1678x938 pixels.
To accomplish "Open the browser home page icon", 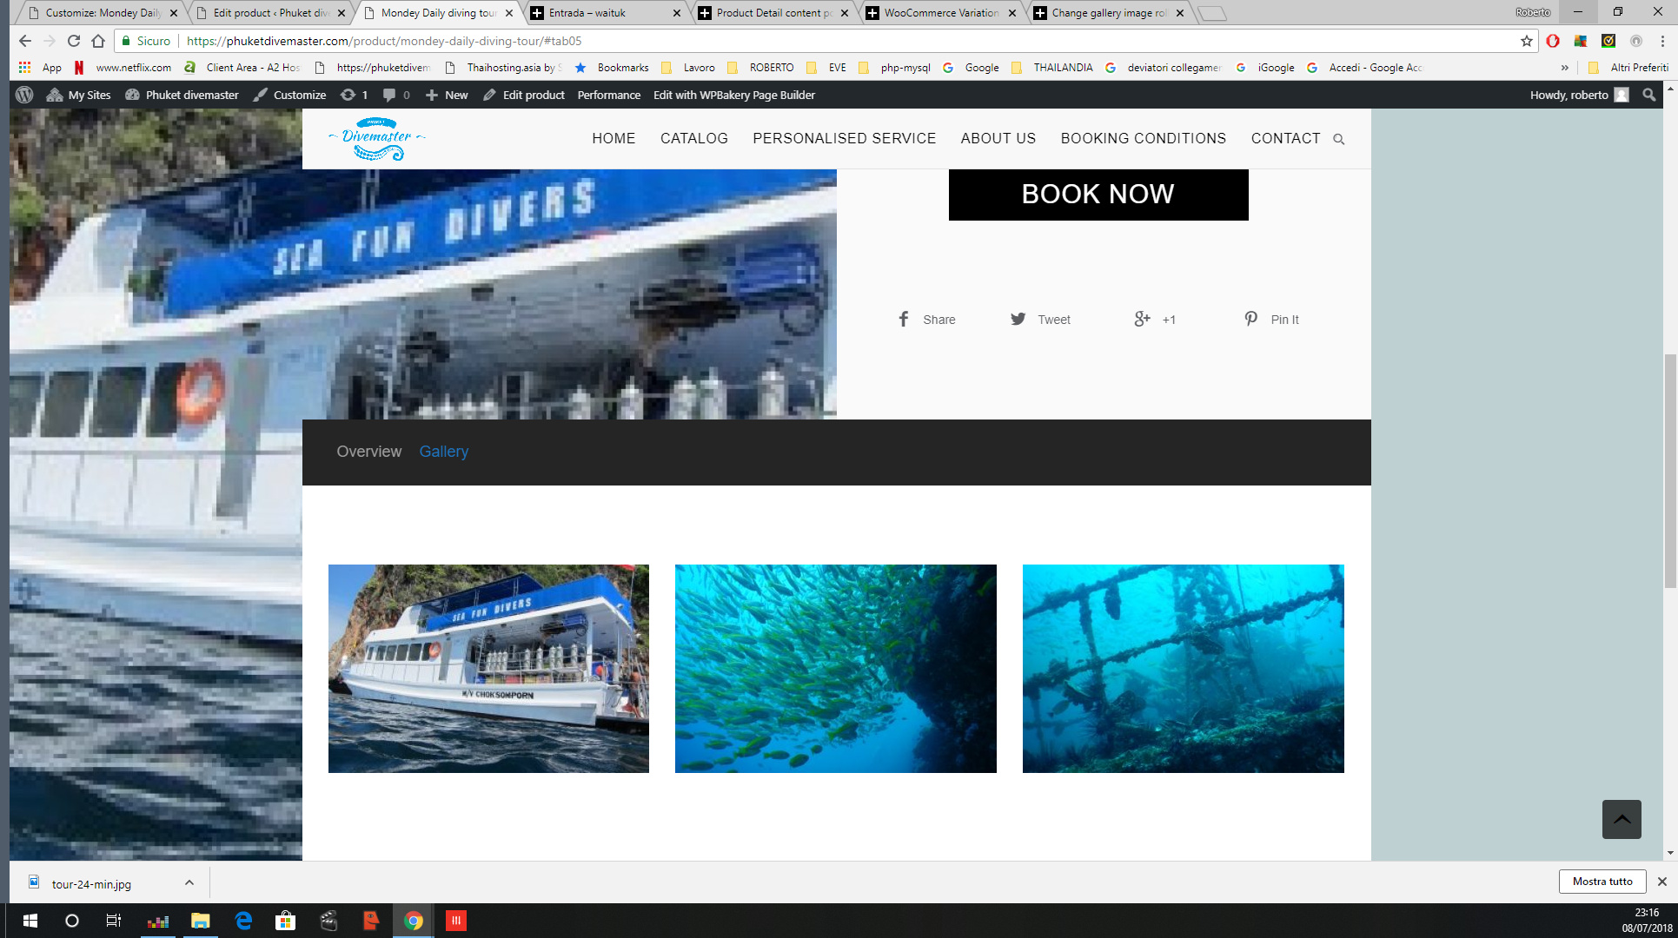I will pos(98,41).
